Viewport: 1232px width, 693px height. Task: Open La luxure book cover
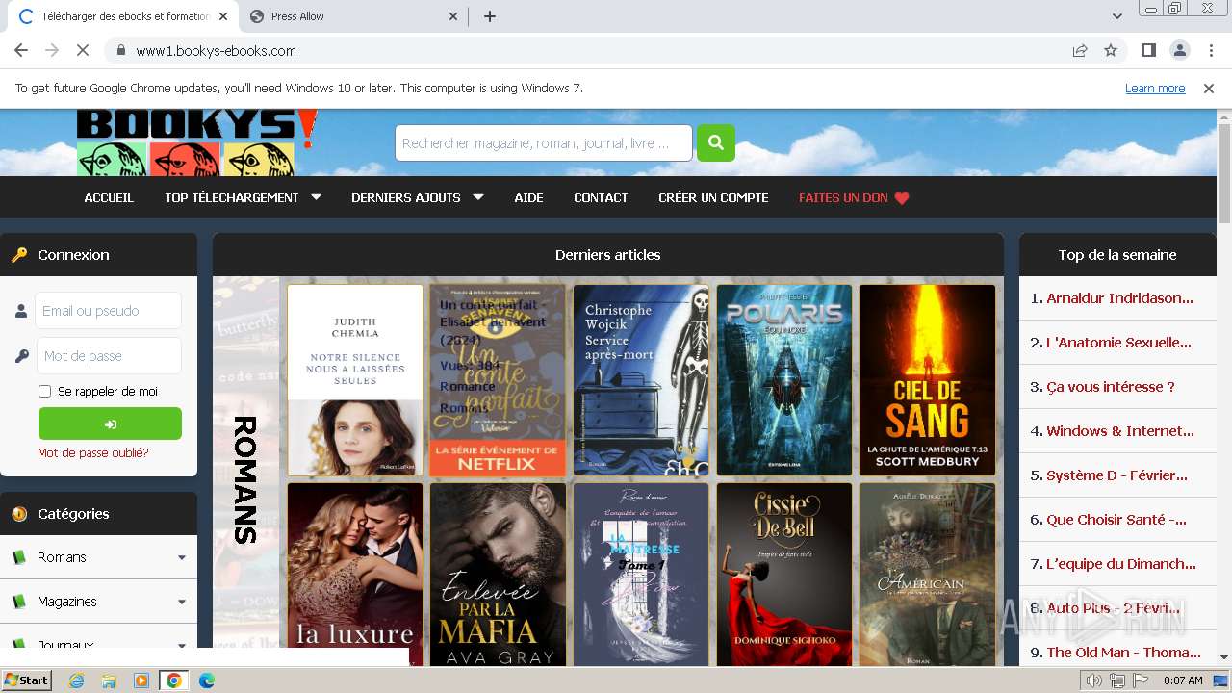click(355, 575)
